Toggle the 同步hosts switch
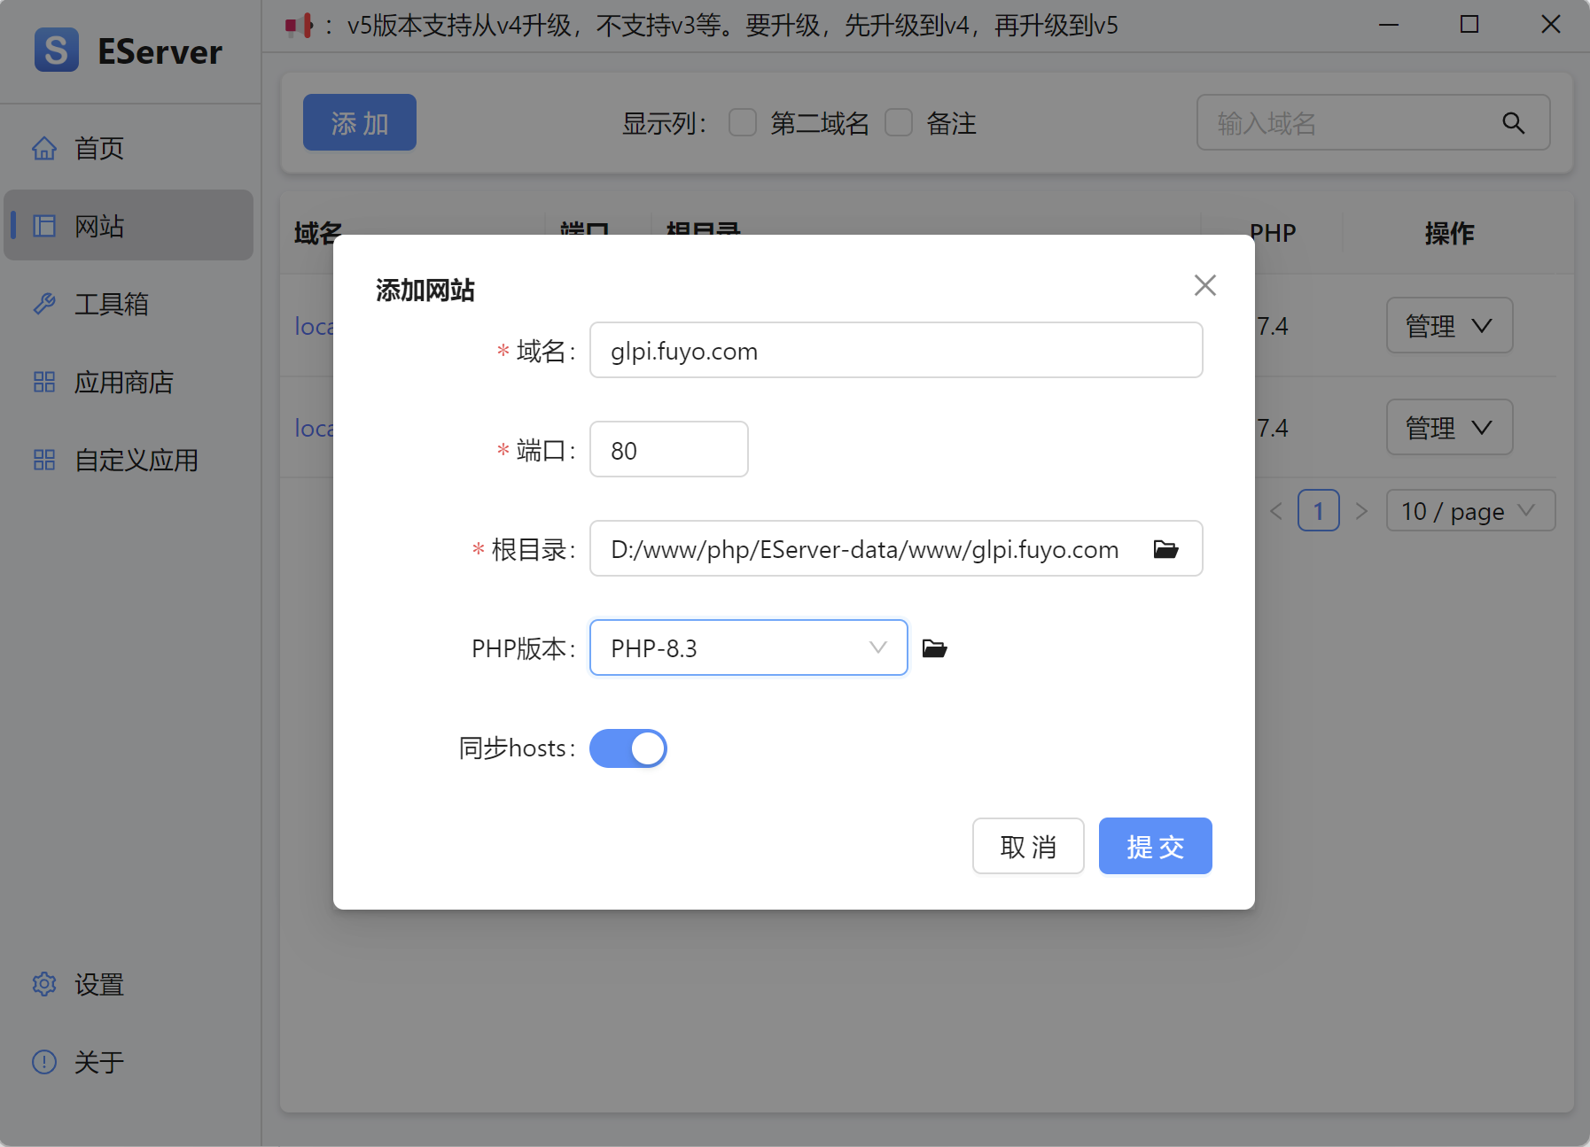The width and height of the screenshot is (1590, 1147). pyautogui.click(x=627, y=748)
